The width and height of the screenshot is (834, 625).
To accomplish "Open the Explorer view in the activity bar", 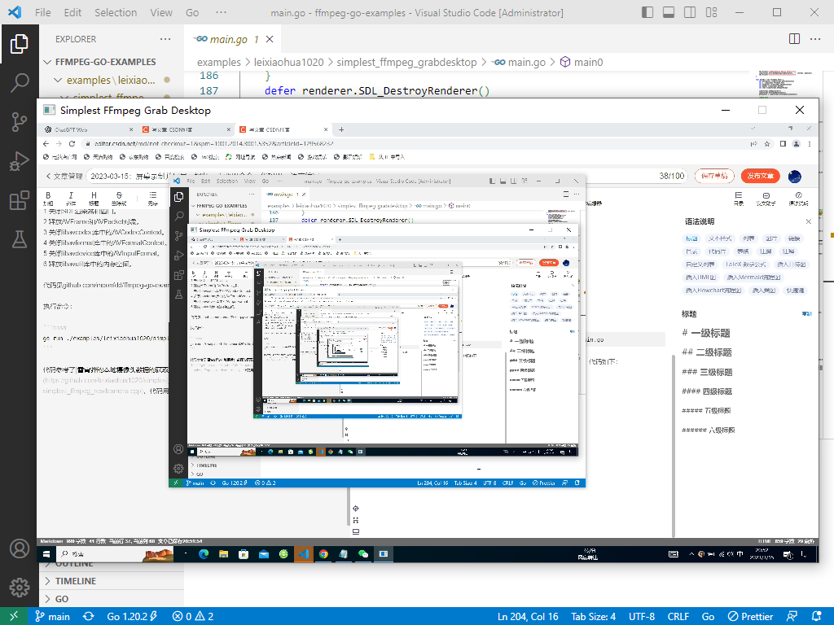I will click(20, 44).
